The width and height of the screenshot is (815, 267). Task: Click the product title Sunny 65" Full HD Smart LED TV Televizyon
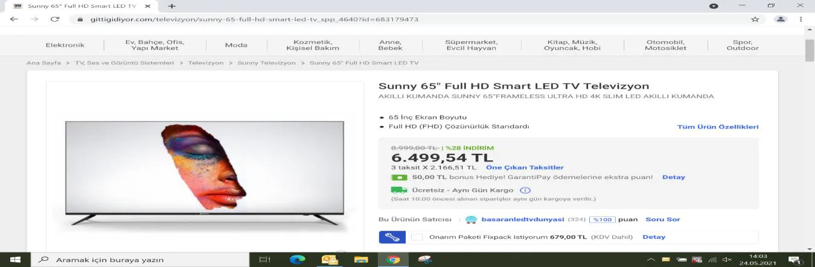[x=514, y=86]
